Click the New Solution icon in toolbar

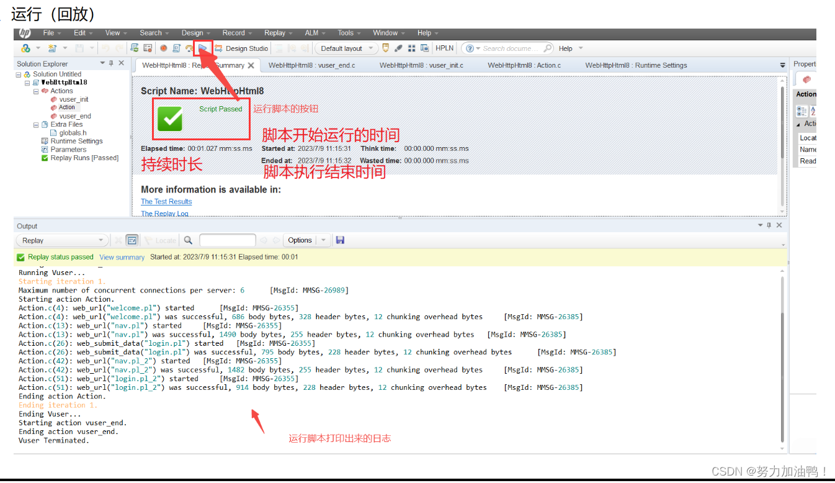(x=25, y=48)
